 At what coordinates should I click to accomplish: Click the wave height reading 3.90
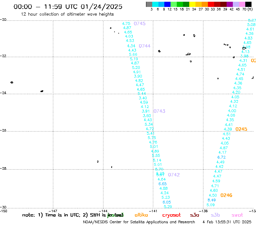(x=138, y=76)
